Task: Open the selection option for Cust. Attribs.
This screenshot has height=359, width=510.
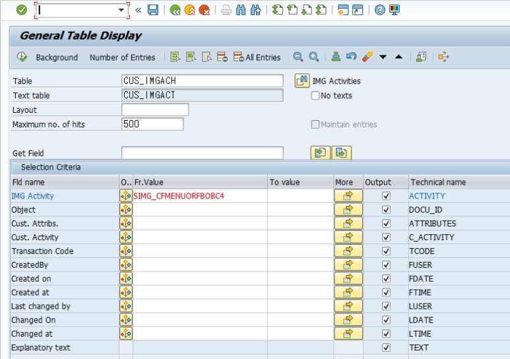Action: tap(126, 224)
